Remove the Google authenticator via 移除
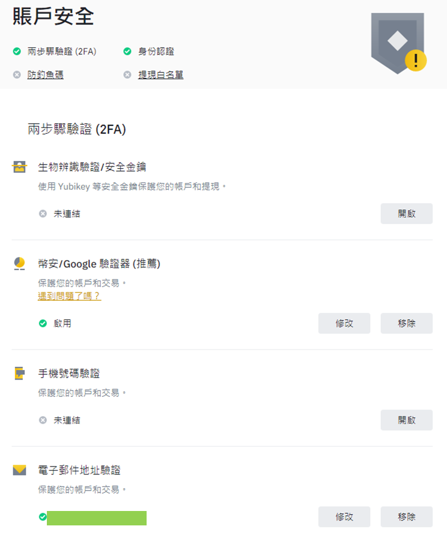The height and width of the screenshot is (535, 447). [407, 323]
